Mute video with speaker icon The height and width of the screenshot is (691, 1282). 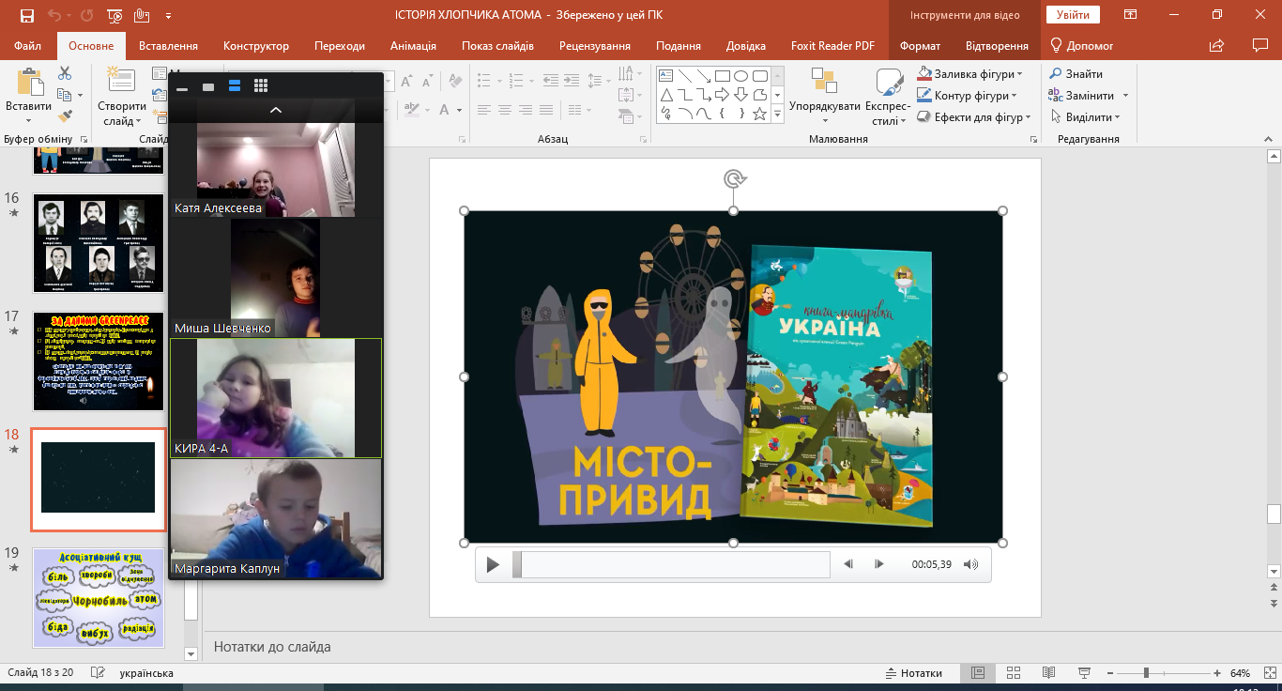click(x=971, y=564)
